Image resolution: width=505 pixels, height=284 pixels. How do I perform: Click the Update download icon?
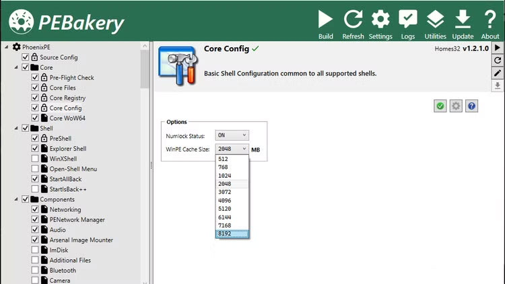click(463, 19)
